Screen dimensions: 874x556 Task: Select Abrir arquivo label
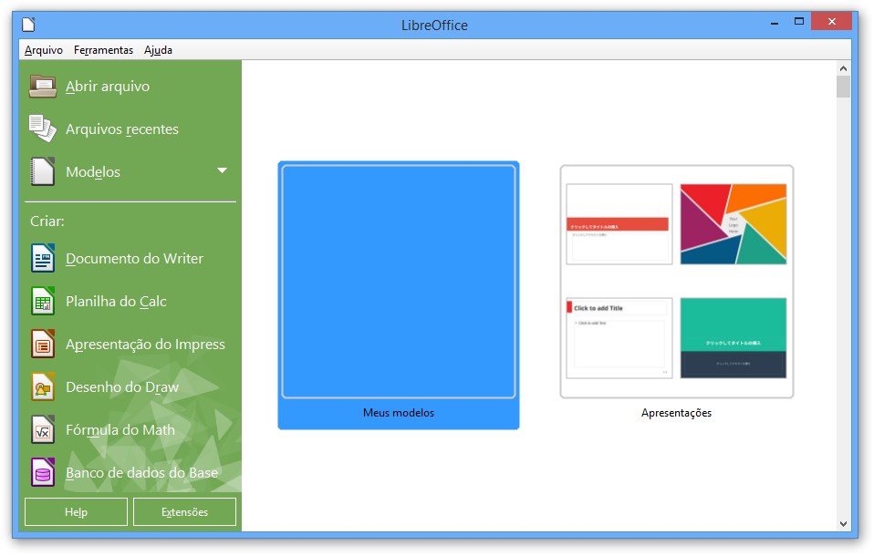coord(108,87)
